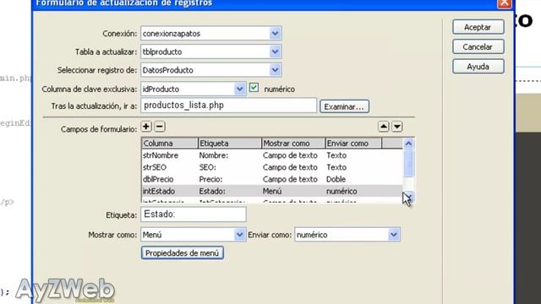541x304 pixels.
Task: Open Propiedades de menú
Action: [x=183, y=253]
